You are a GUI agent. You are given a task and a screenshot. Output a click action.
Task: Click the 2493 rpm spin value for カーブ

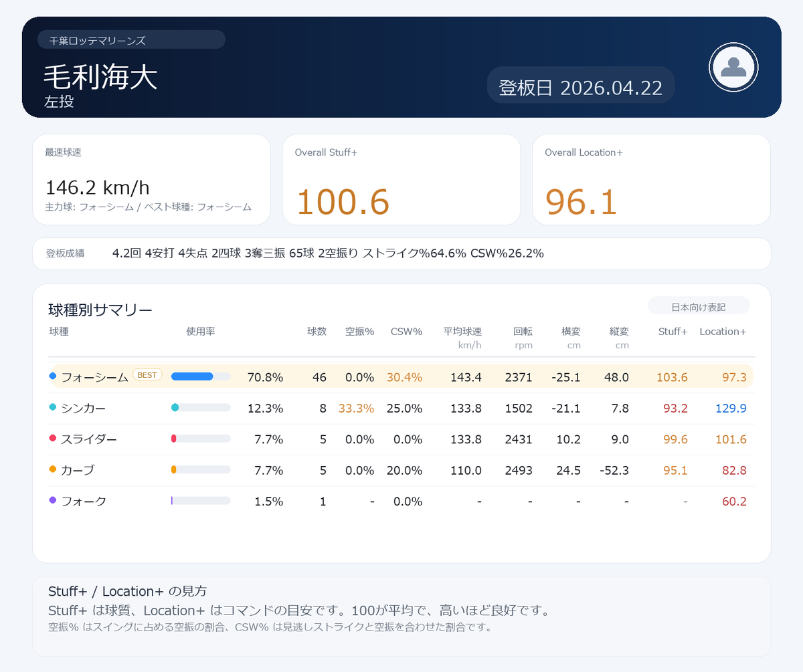519,470
